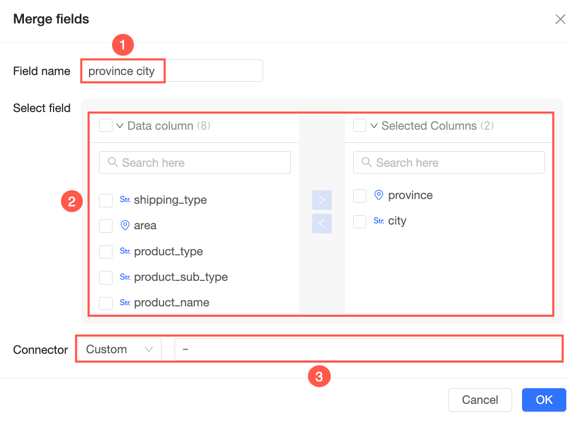Click the Str. type icon beside city
The width and height of the screenshot is (571, 421).
379,221
